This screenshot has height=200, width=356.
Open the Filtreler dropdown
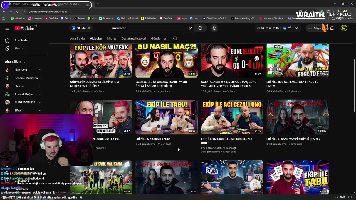(x=81, y=28)
